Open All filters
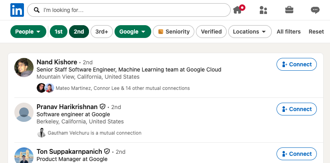 pos(289,32)
